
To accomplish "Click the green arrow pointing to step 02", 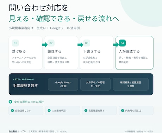I will 45,44.
